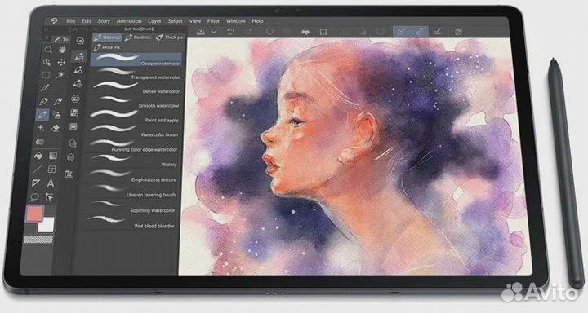Select the Correct line tool
588x313 pixels.
coord(49,196)
